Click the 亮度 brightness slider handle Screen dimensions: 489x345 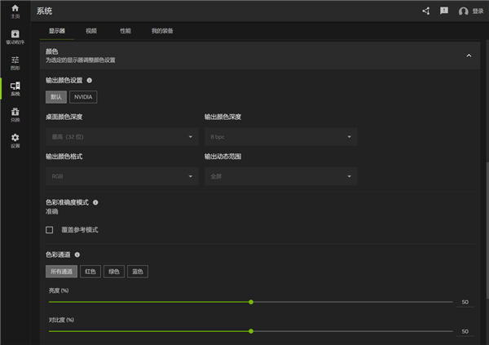coord(251,302)
